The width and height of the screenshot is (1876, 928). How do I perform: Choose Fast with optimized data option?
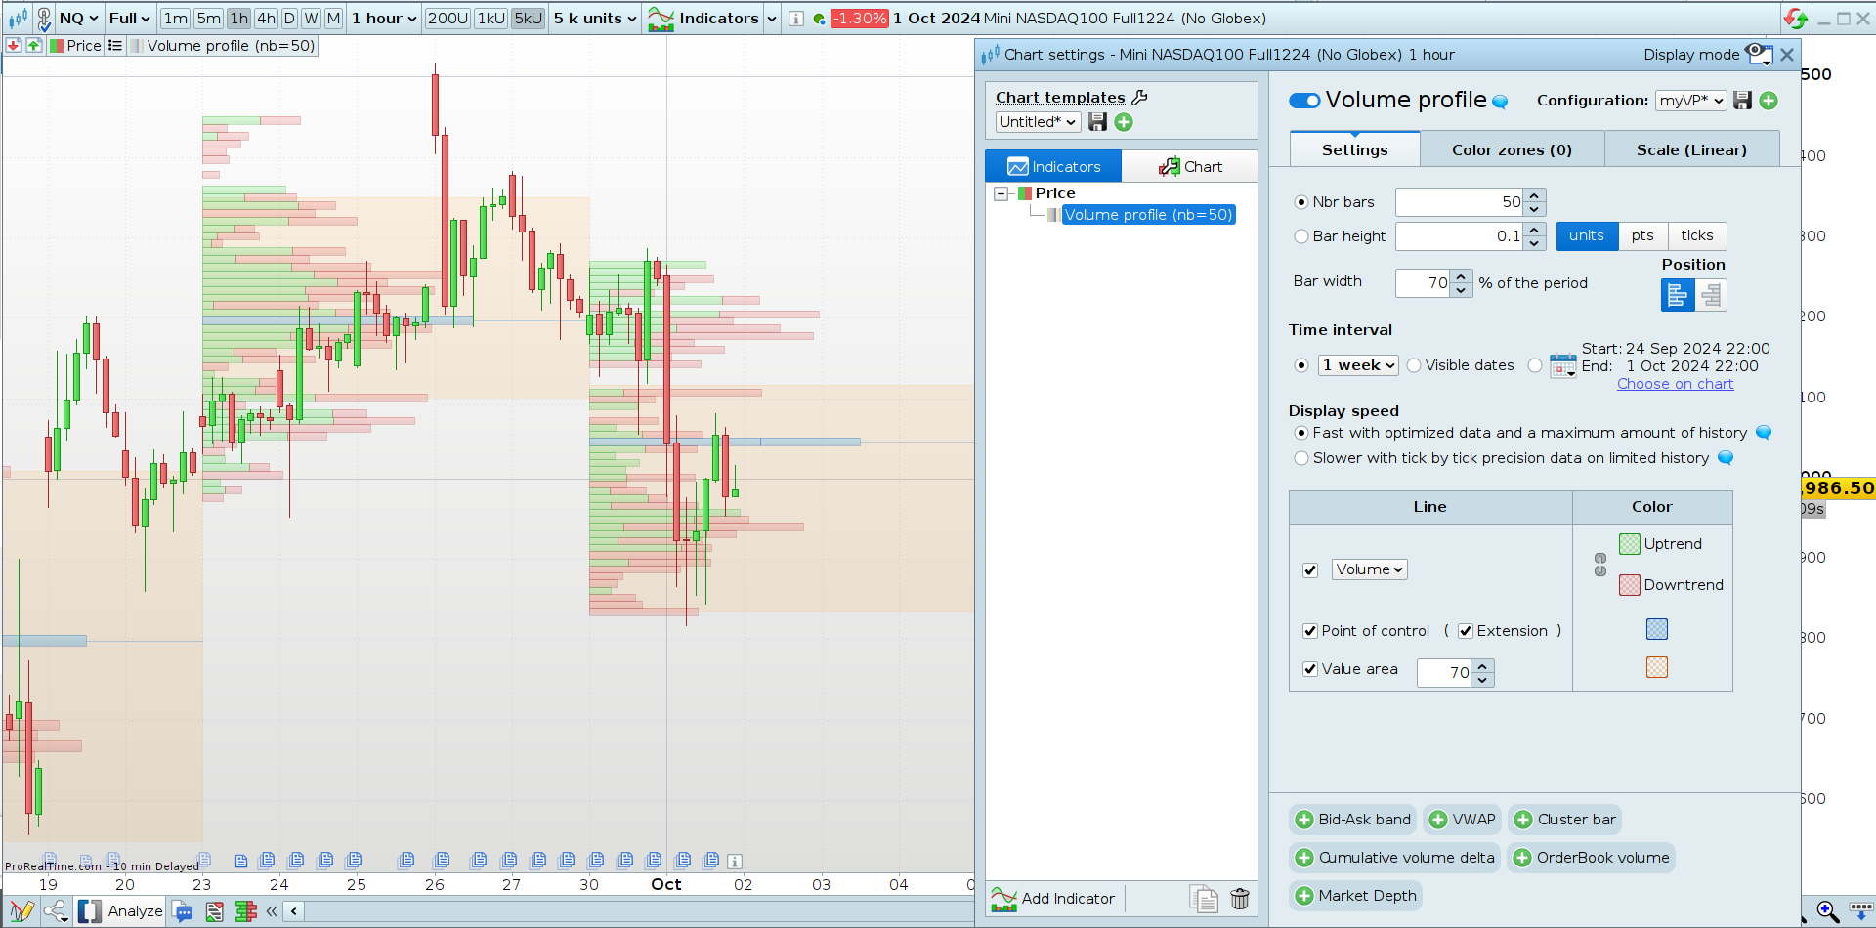1301,433
